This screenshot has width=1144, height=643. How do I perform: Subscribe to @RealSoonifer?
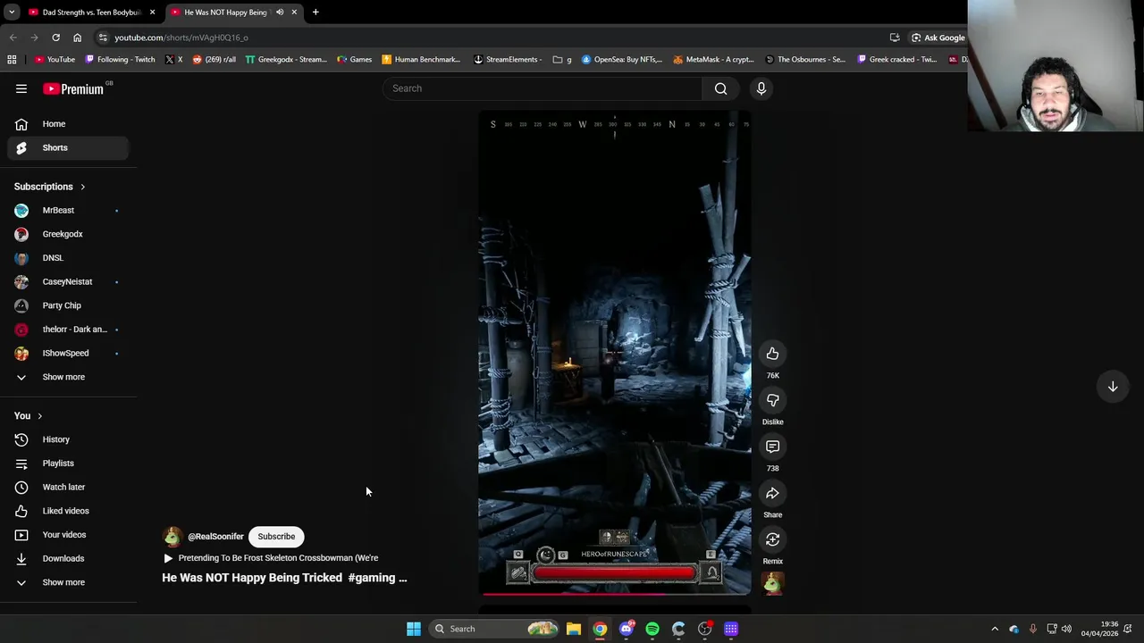click(x=276, y=537)
